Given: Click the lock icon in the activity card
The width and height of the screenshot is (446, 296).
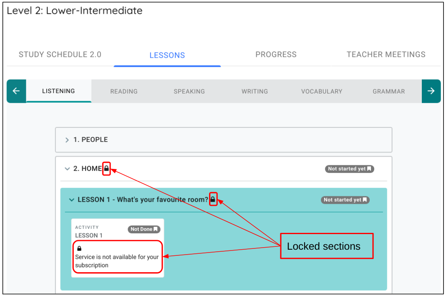Looking at the screenshot, I should [80, 248].
